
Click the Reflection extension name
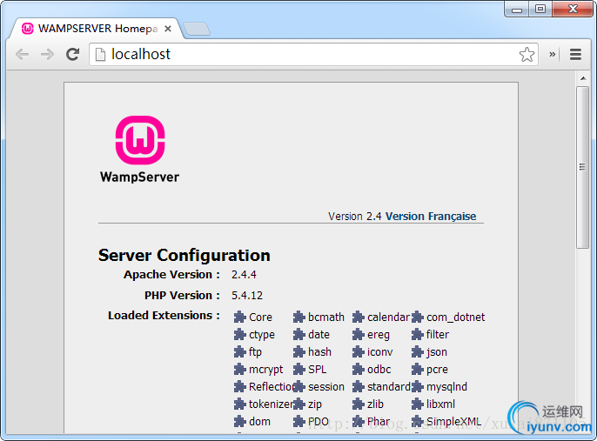click(272, 386)
